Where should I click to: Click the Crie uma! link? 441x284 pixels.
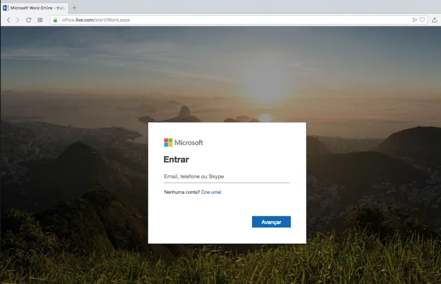click(211, 192)
